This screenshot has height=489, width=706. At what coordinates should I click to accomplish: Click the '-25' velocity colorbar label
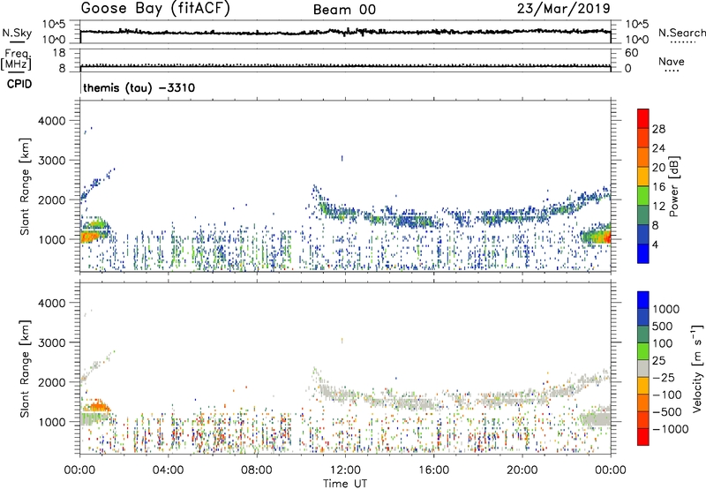pos(664,377)
